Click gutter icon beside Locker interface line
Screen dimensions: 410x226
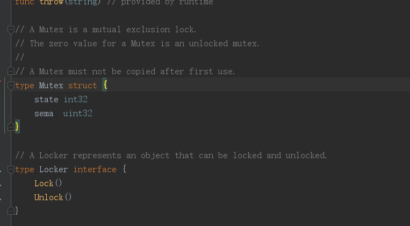[1, 169]
